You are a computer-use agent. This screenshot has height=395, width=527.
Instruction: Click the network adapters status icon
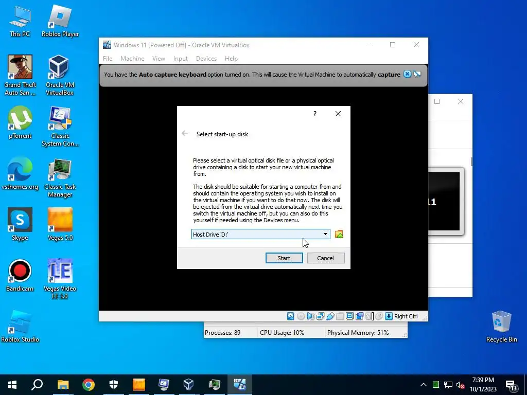320,316
